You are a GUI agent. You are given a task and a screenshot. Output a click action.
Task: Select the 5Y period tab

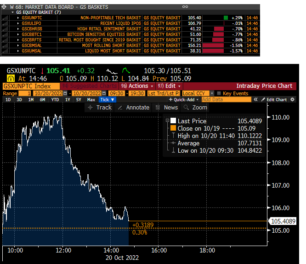click(x=79, y=100)
